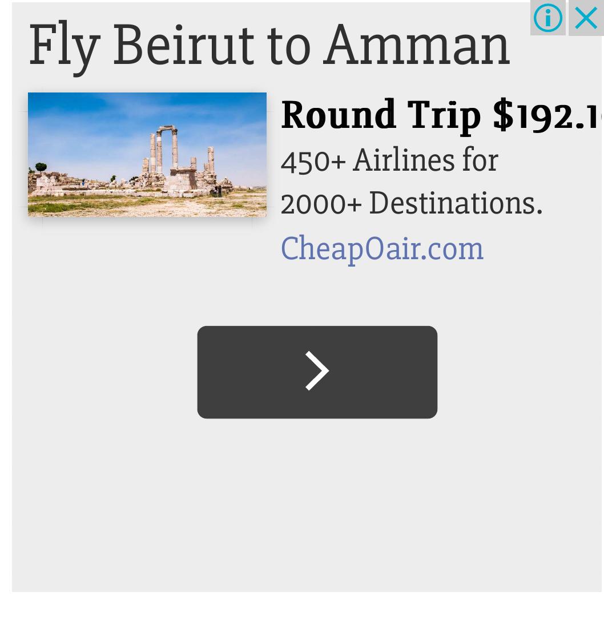Click the white chevron arrow icon
This screenshot has height=624, width=604.
click(x=317, y=371)
